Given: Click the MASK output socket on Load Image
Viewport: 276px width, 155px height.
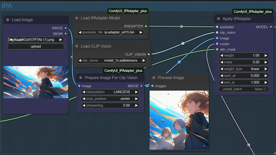Looking at the screenshot, I should pyautogui.click(x=66, y=34).
